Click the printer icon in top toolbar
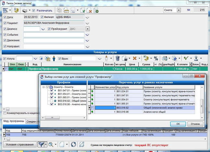This screenshot has height=152, width=210. tap(25, 10)
